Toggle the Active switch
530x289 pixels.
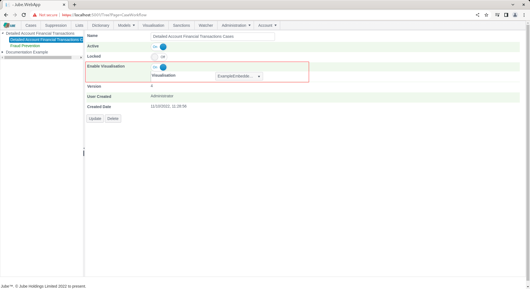pyautogui.click(x=159, y=47)
